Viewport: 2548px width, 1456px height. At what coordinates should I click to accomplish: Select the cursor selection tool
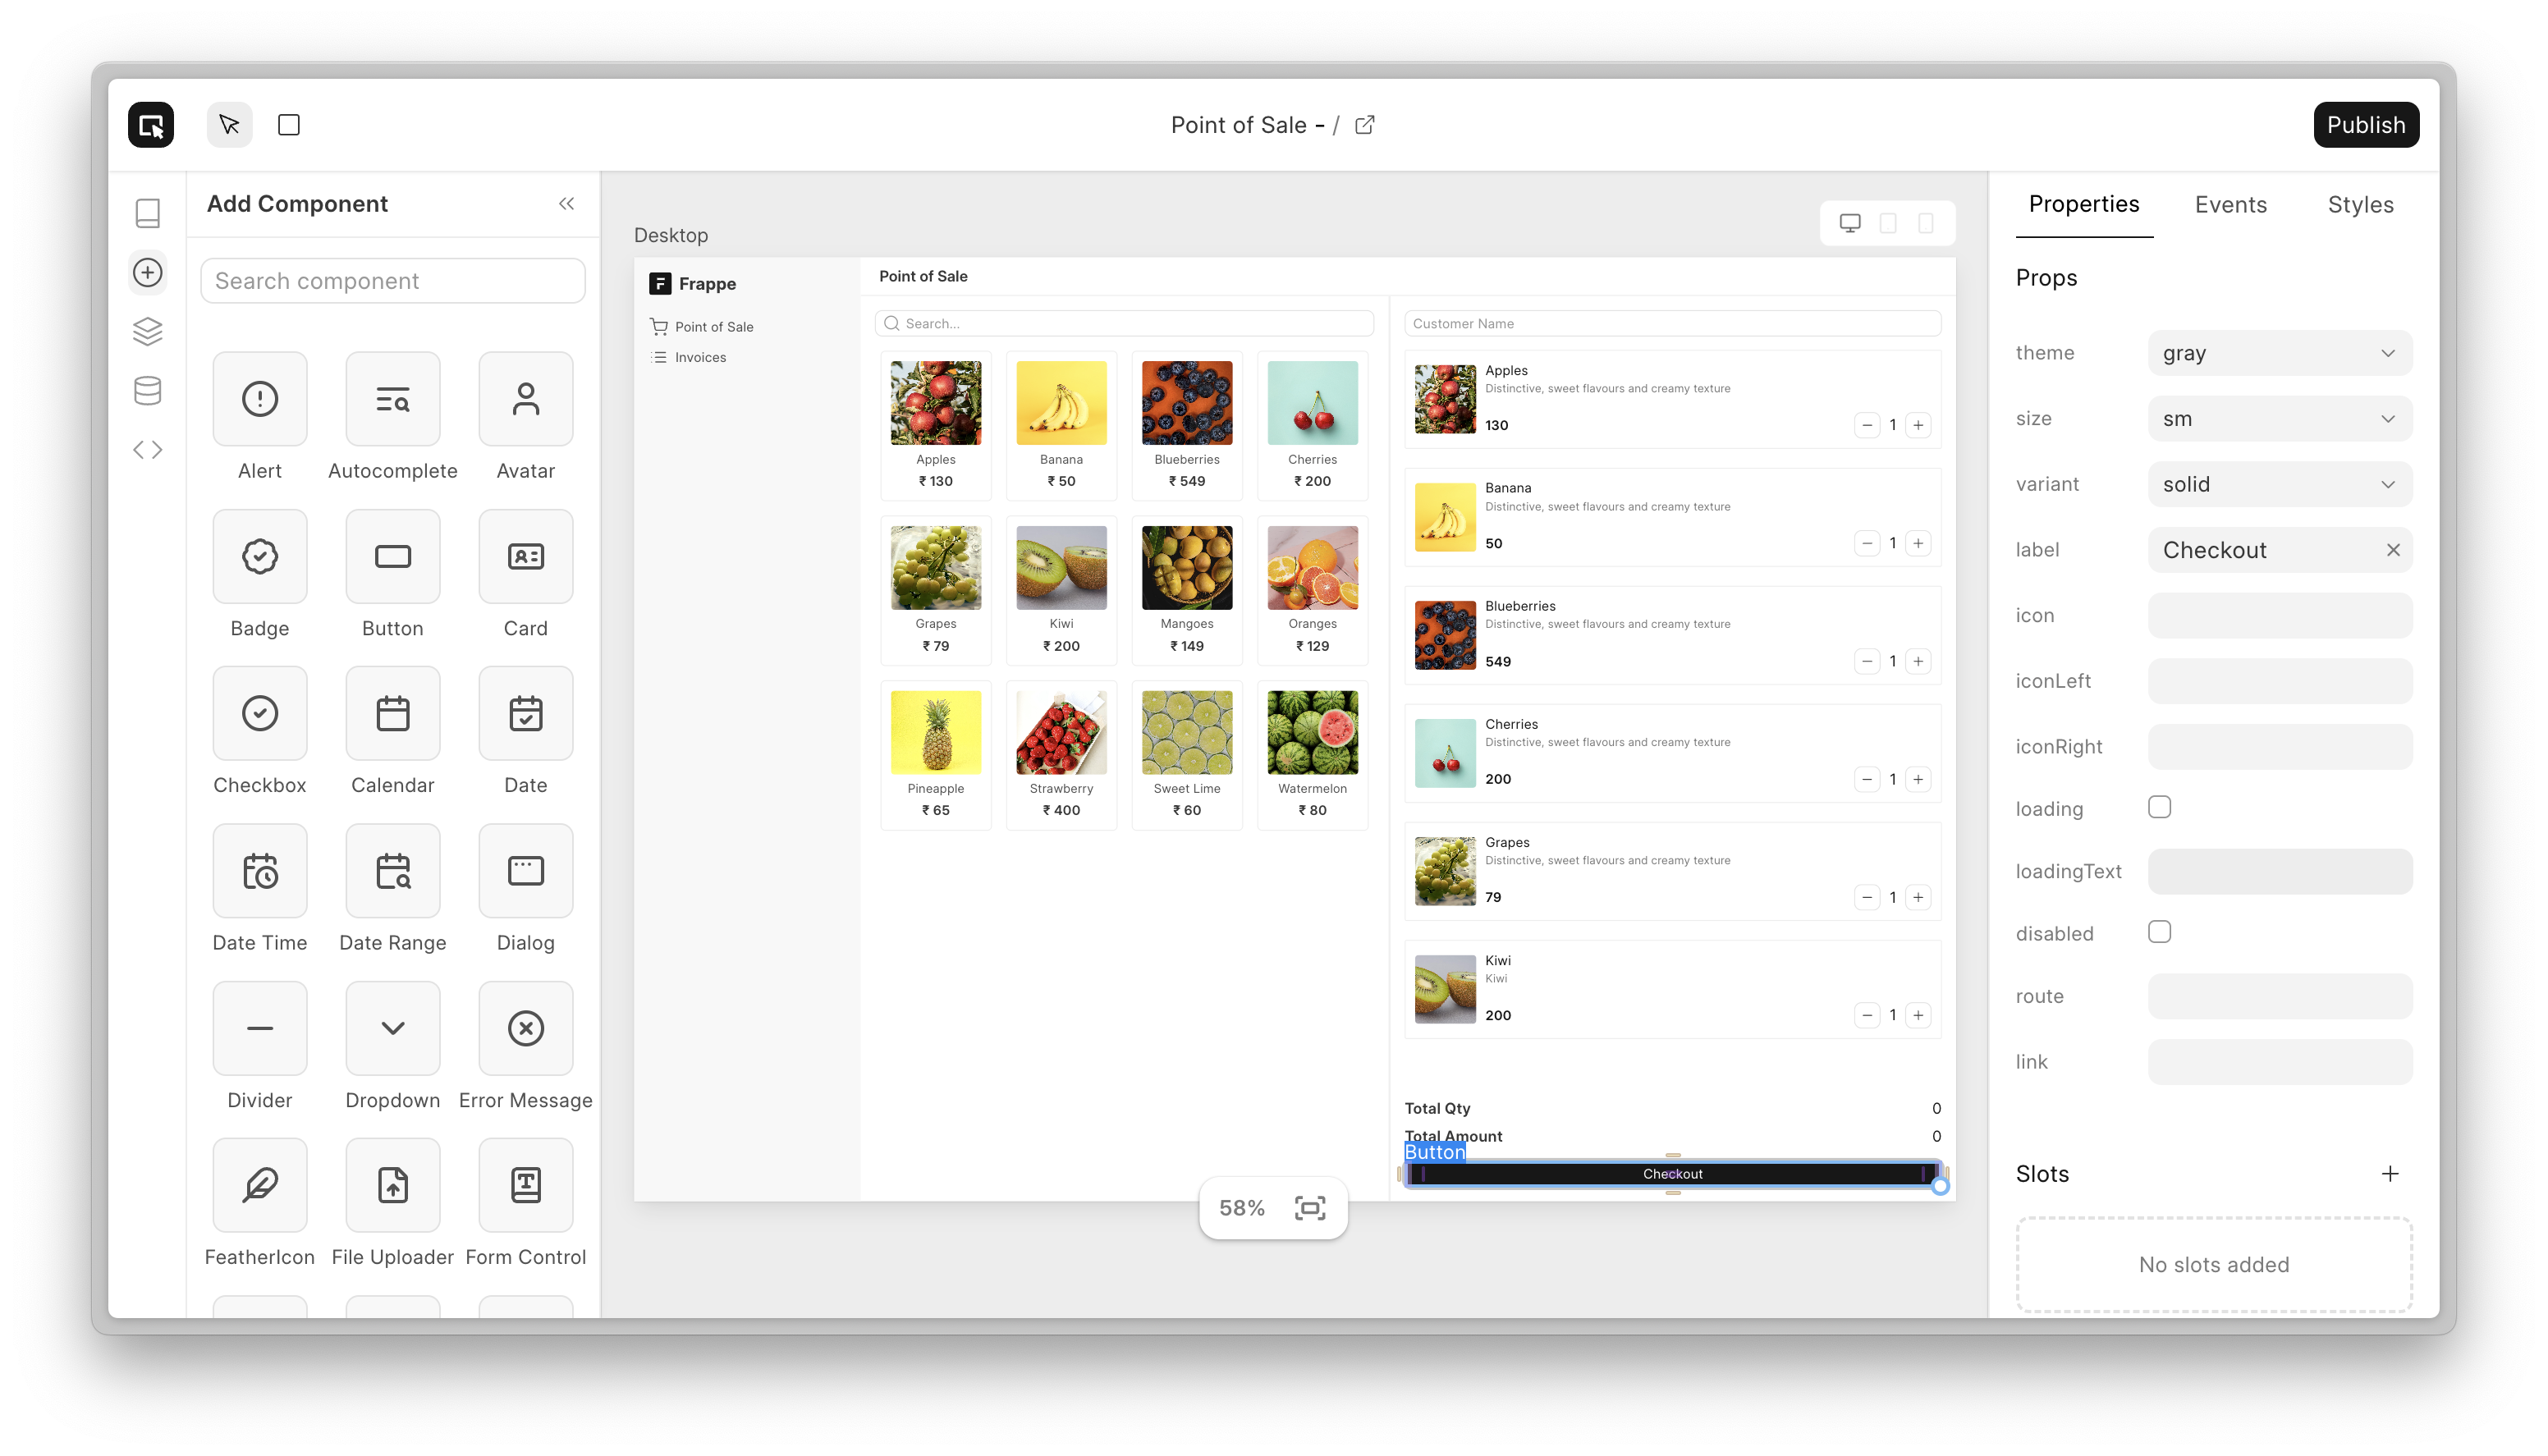click(228, 124)
